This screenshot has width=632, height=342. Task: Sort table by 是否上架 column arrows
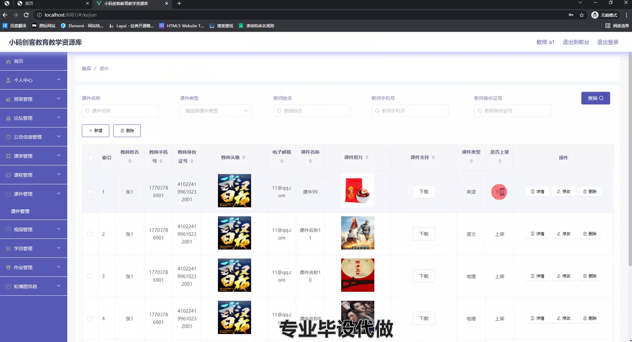[500, 161]
